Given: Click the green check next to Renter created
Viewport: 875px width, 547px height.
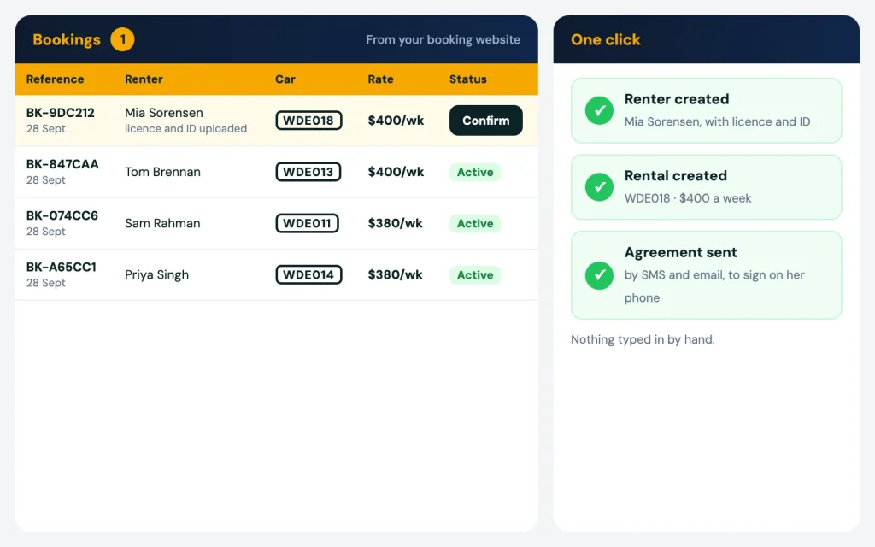Looking at the screenshot, I should click(599, 110).
